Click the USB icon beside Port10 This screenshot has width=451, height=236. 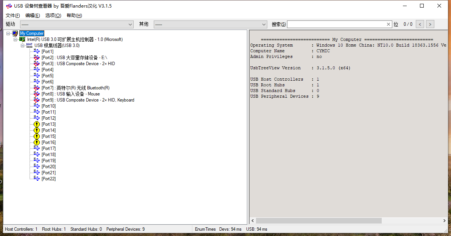coord(36,106)
